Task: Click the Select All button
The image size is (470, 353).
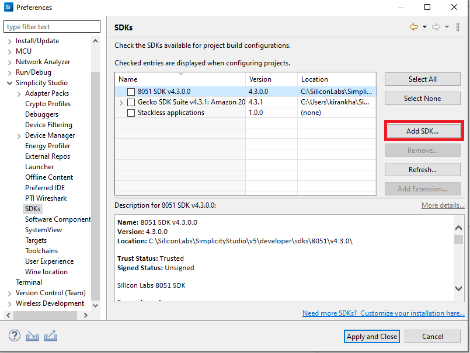Action: [x=422, y=79]
